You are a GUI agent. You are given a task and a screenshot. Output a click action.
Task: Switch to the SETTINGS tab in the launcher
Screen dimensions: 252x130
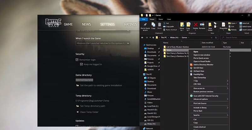pos(107,24)
